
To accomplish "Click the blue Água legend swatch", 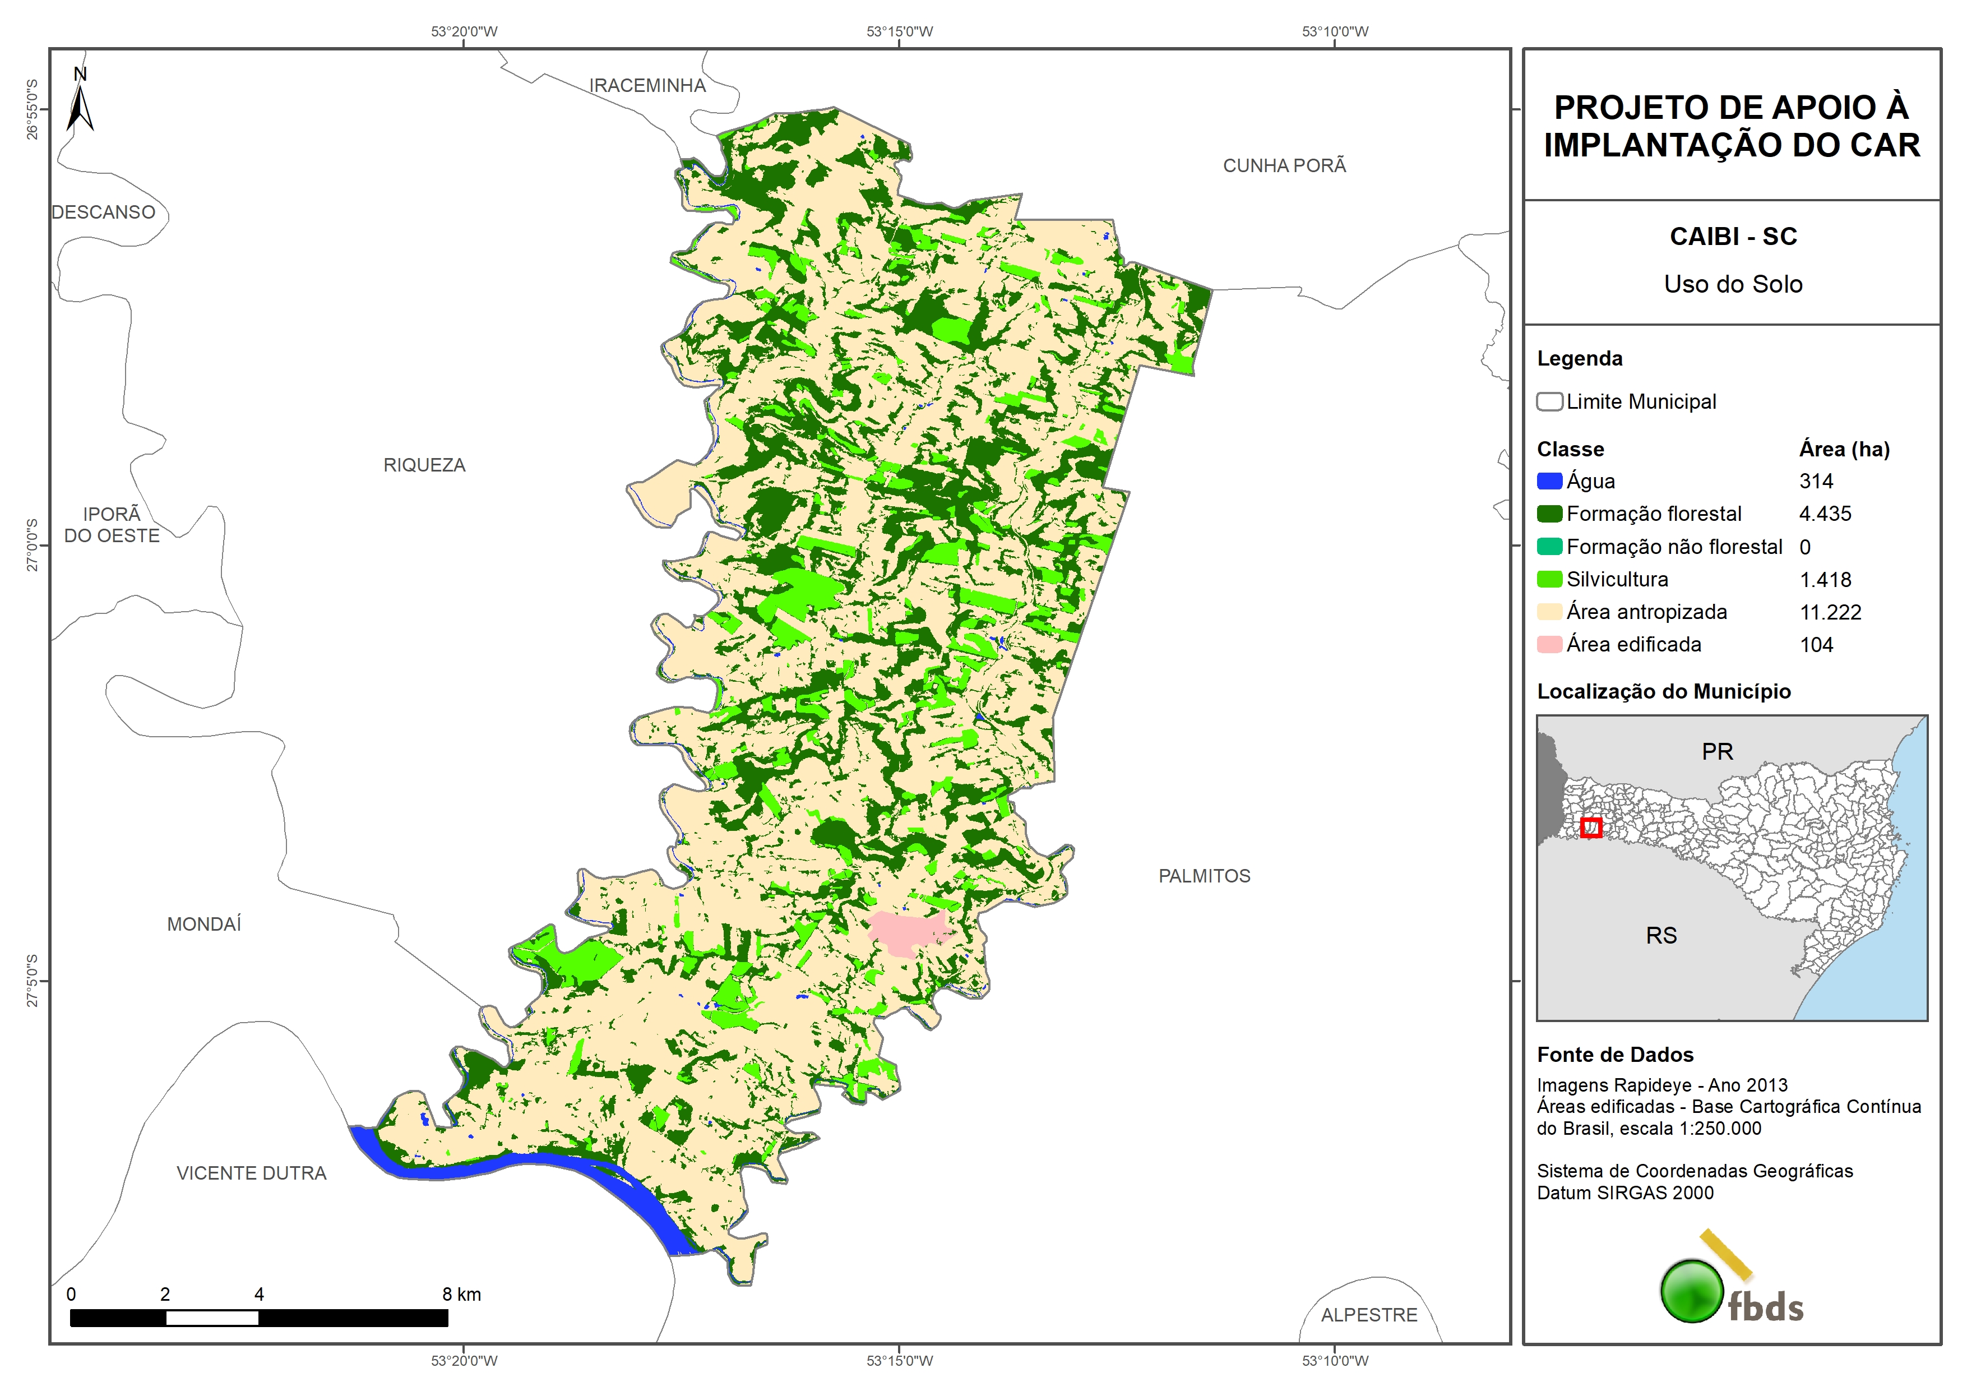I will pos(1549,482).
